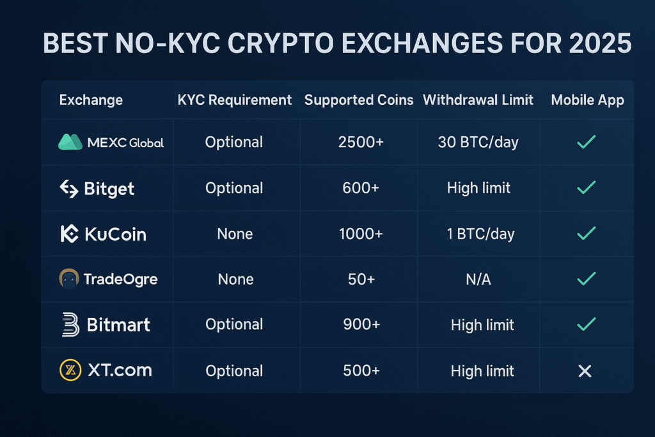Click the MEXC Global logo icon
The image size is (655, 437).
(70, 142)
